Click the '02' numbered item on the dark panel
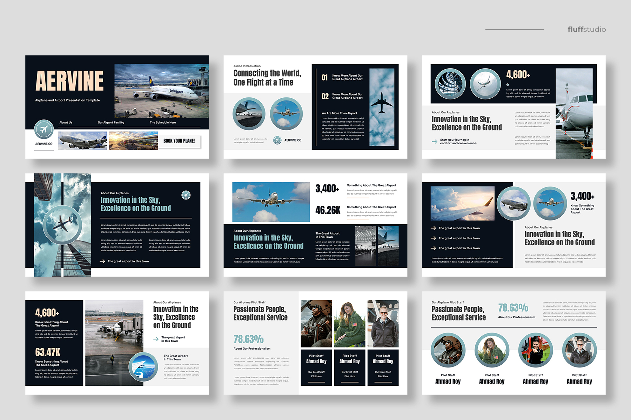Image resolution: width=631 pixels, height=420 pixels. pyautogui.click(x=325, y=96)
